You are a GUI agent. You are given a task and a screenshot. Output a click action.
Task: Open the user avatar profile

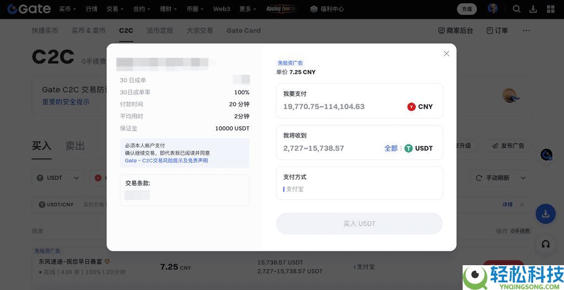pyautogui.click(x=492, y=9)
